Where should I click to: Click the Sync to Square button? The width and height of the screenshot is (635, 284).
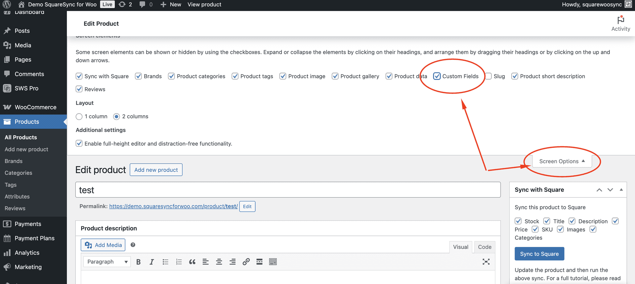point(539,254)
